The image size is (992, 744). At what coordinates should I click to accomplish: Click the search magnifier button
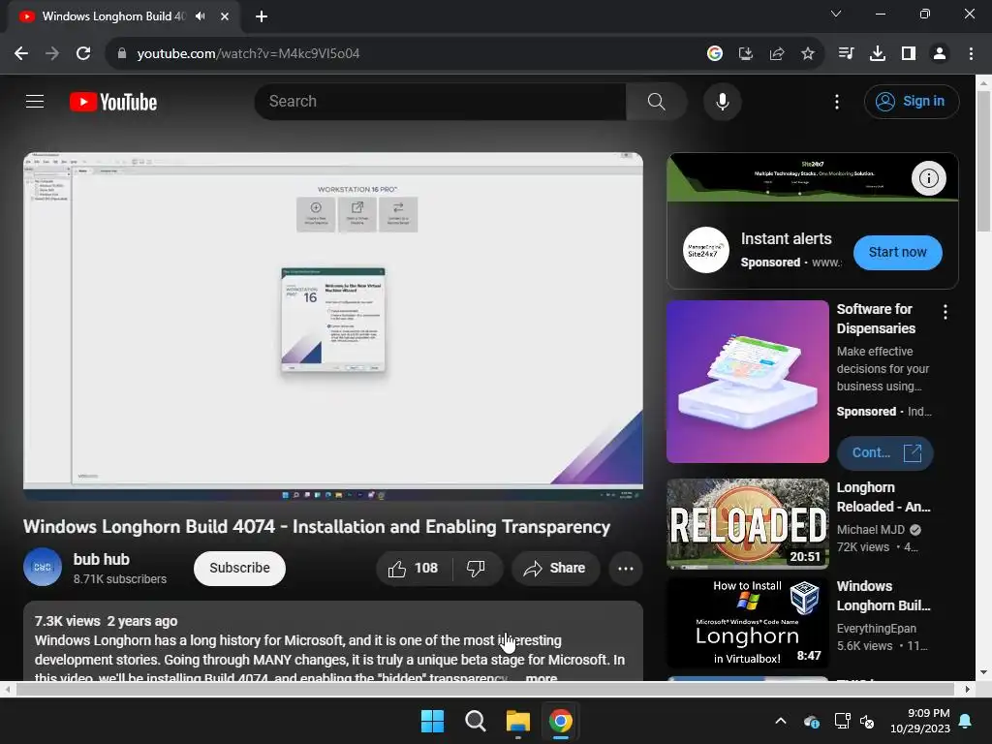coord(656,101)
